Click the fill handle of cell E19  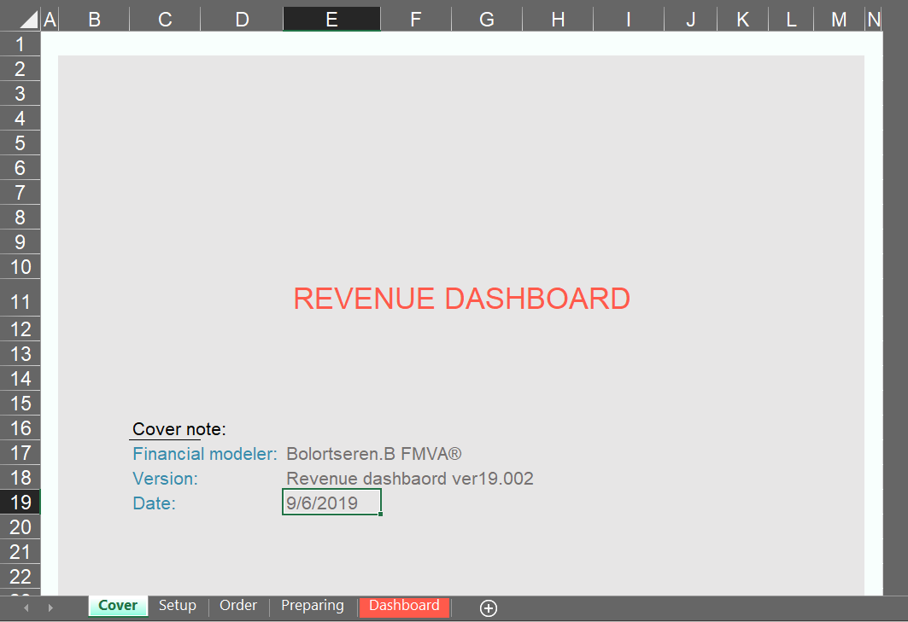380,514
